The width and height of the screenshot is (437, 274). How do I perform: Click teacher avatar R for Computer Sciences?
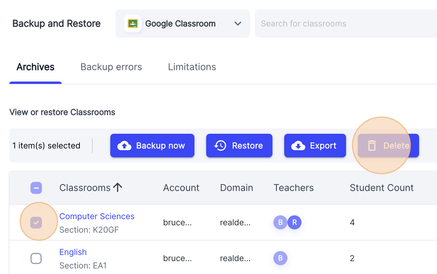pos(294,222)
